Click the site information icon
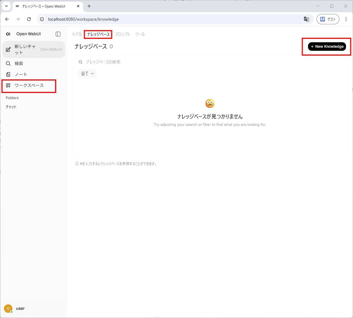Image resolution: width=353 pixels, height=318 pixels. coord(42,19)
